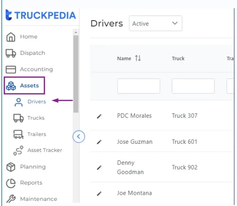Sort drivers by Name column arrows
Image resolution: width=237 pixels, height=206 pixels.
pyautogui.click(x=138, y=58)
